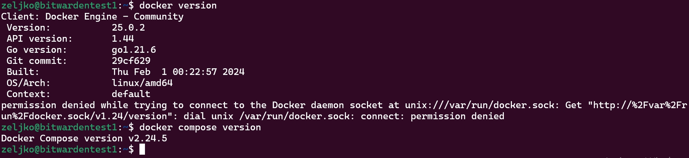Screen dimensions: 689x158
Task: Click the 'docker compose version' command
Action: click(200, 127)
